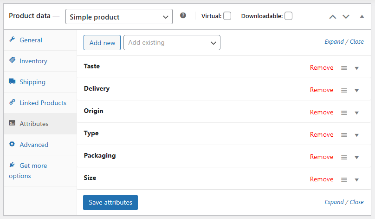Image resolution: width=375 pixels, height=219 pixels.
Task: Click the drag handle icon for Size
Action: click(x=344, y=179)
